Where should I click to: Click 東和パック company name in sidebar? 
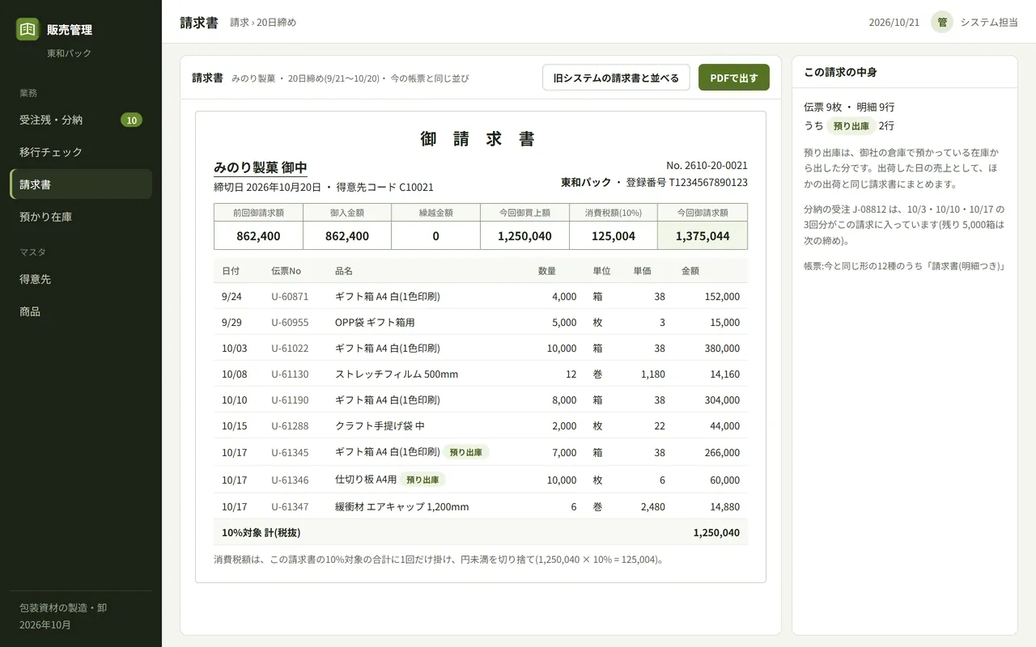click(x=69, y=53)
